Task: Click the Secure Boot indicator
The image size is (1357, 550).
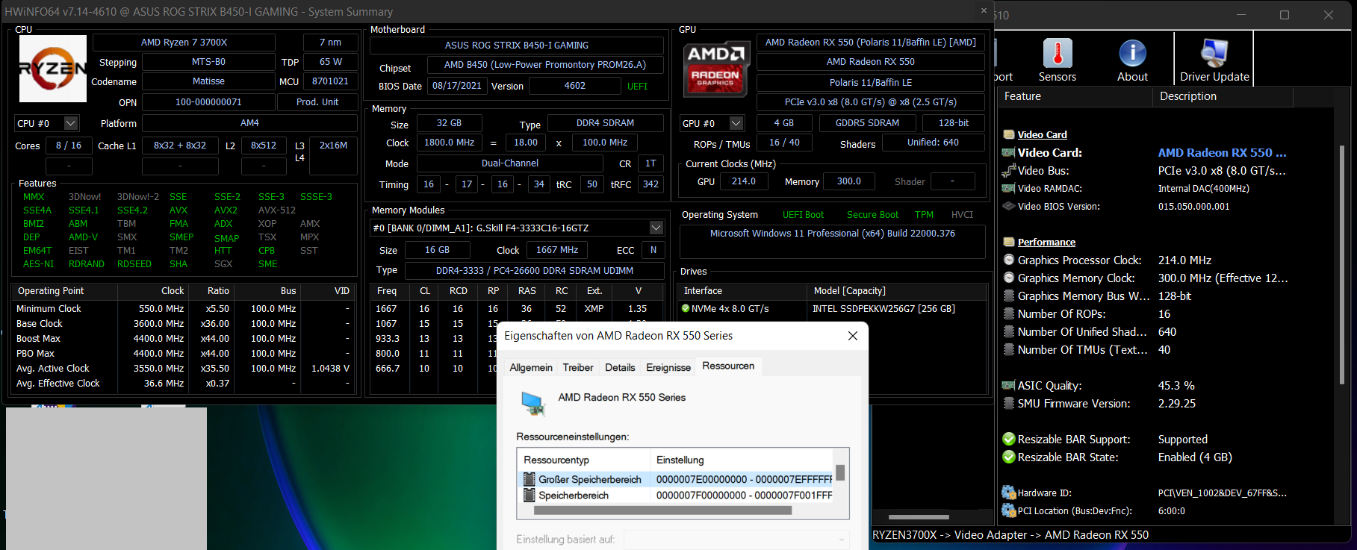Action: [872, 215]
